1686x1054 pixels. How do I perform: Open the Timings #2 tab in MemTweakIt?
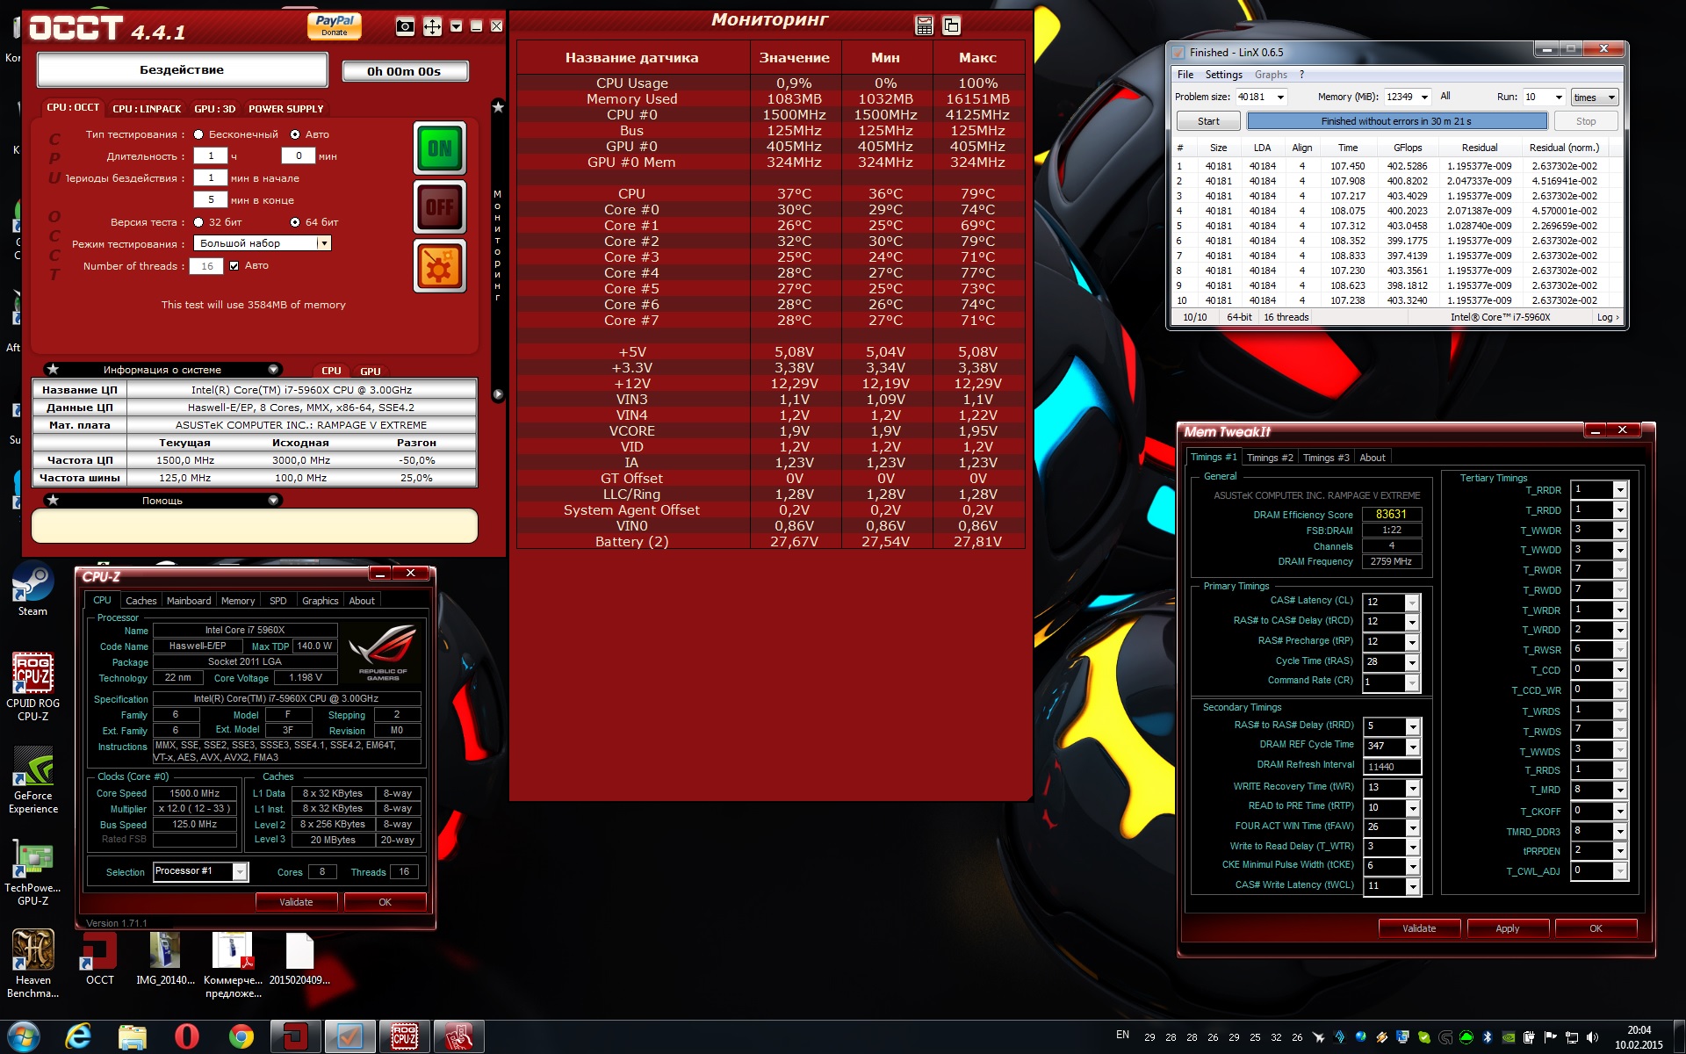click(1270, 458)
